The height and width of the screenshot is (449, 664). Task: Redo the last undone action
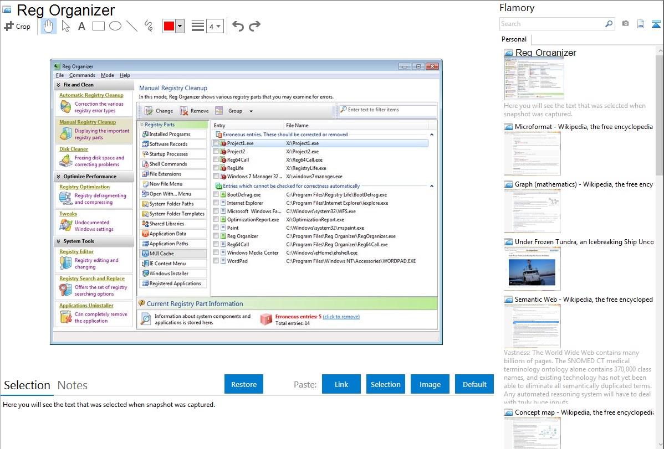pos(254,26)
